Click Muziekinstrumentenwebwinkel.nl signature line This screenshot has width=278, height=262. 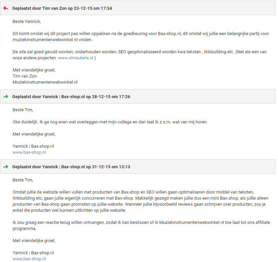pos(45,82)
